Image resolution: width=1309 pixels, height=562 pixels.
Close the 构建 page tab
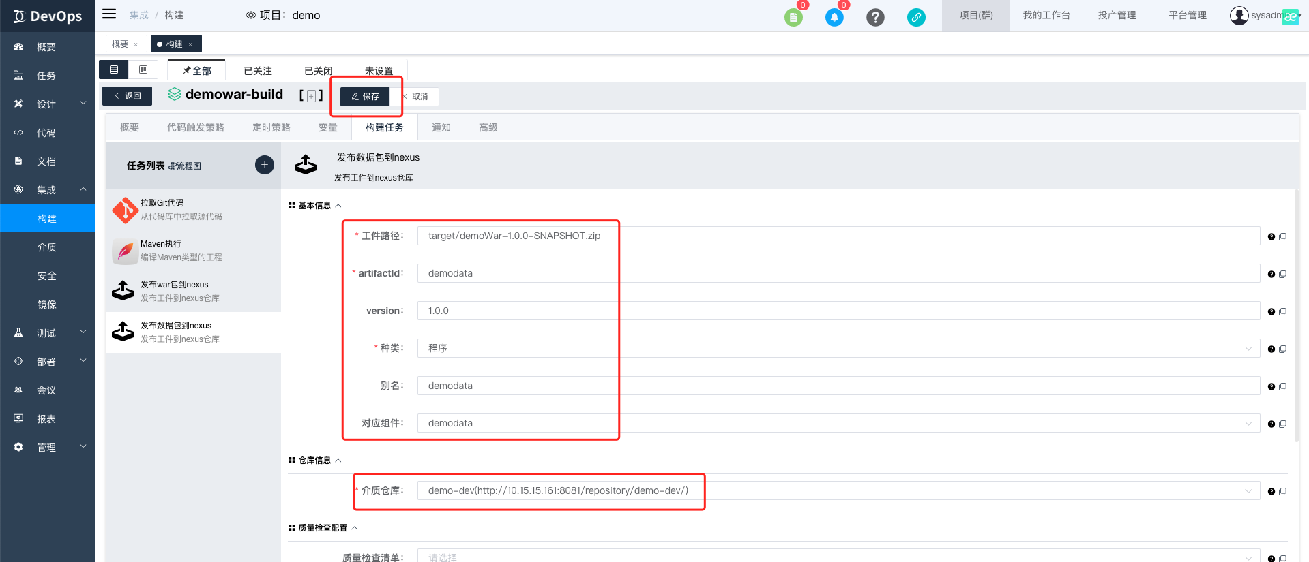(190, 44)
